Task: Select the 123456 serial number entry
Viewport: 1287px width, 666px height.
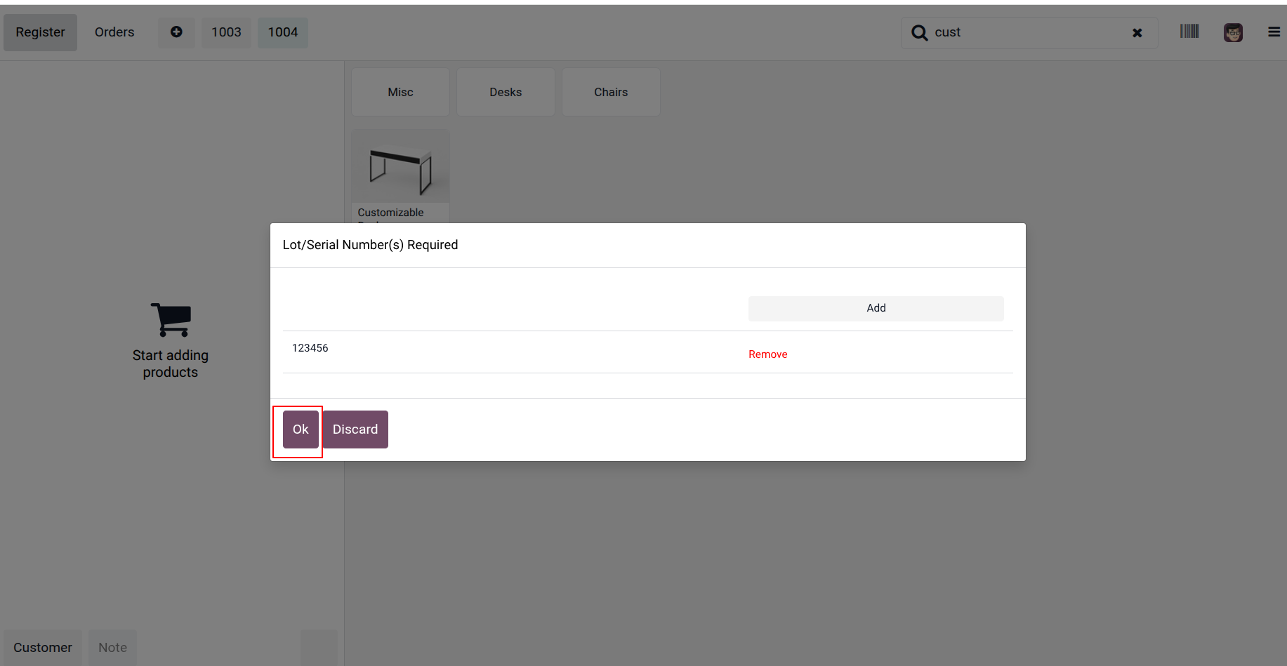Action: 310,348
